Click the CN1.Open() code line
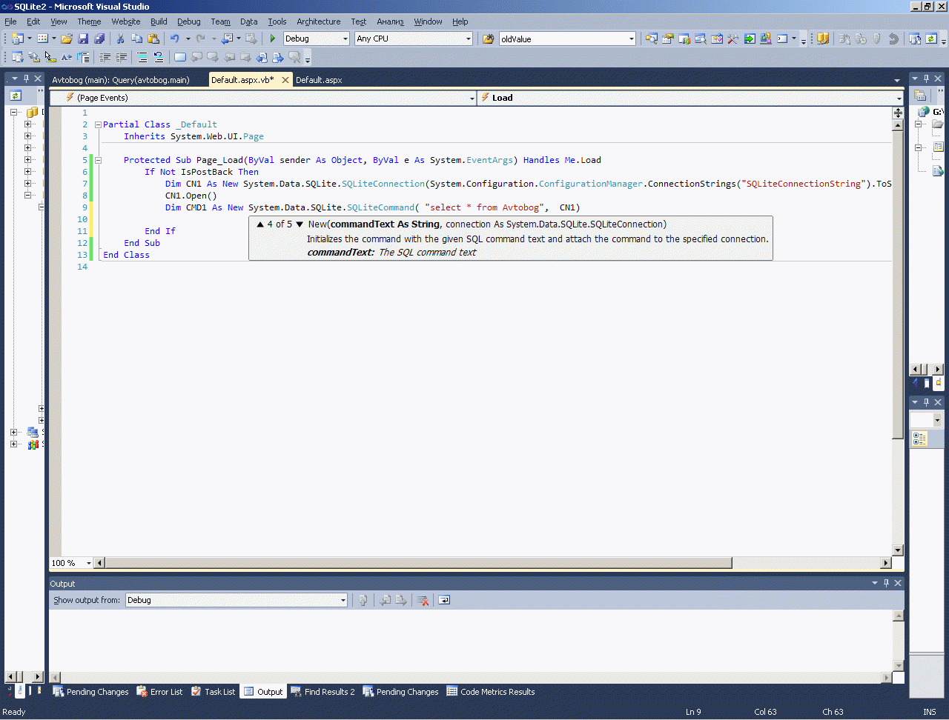949x720 pixels. pyautogui.click(x=191, y=196)
